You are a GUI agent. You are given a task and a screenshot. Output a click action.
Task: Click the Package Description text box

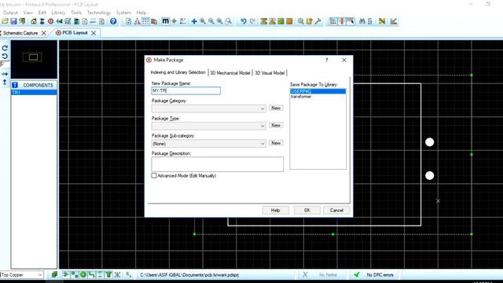(218, 164)
